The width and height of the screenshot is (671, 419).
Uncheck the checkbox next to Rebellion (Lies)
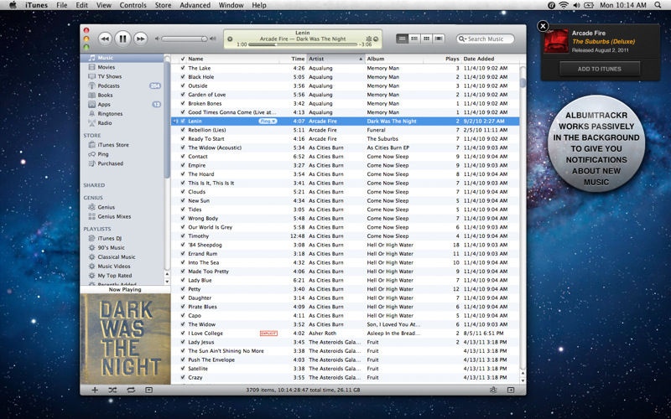click(x=183, y=130)
